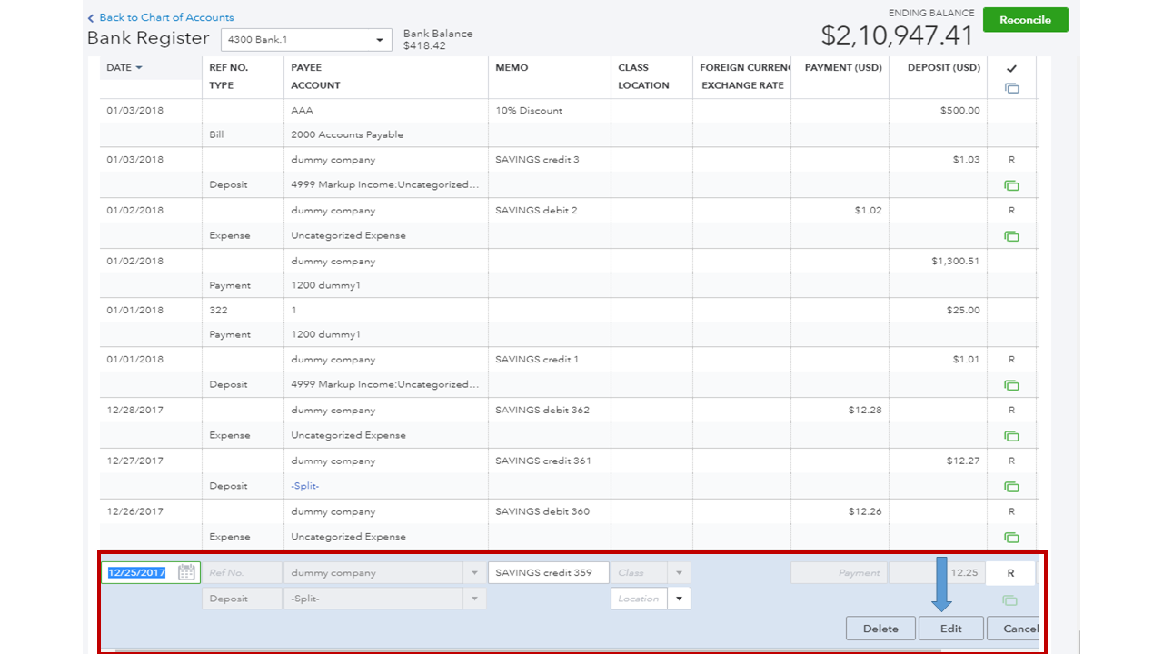Viewport: 1163px width, 654px height.
Task: Toggle reconcile status R on SAVINGS credit 3 row
Action: pos(1011,160)
